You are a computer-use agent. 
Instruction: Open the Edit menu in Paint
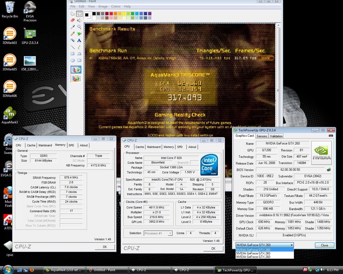[x=82, y=6]
